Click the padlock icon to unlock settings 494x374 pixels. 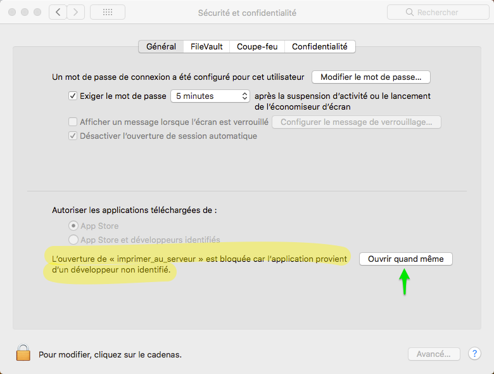[x=23, y=353]
